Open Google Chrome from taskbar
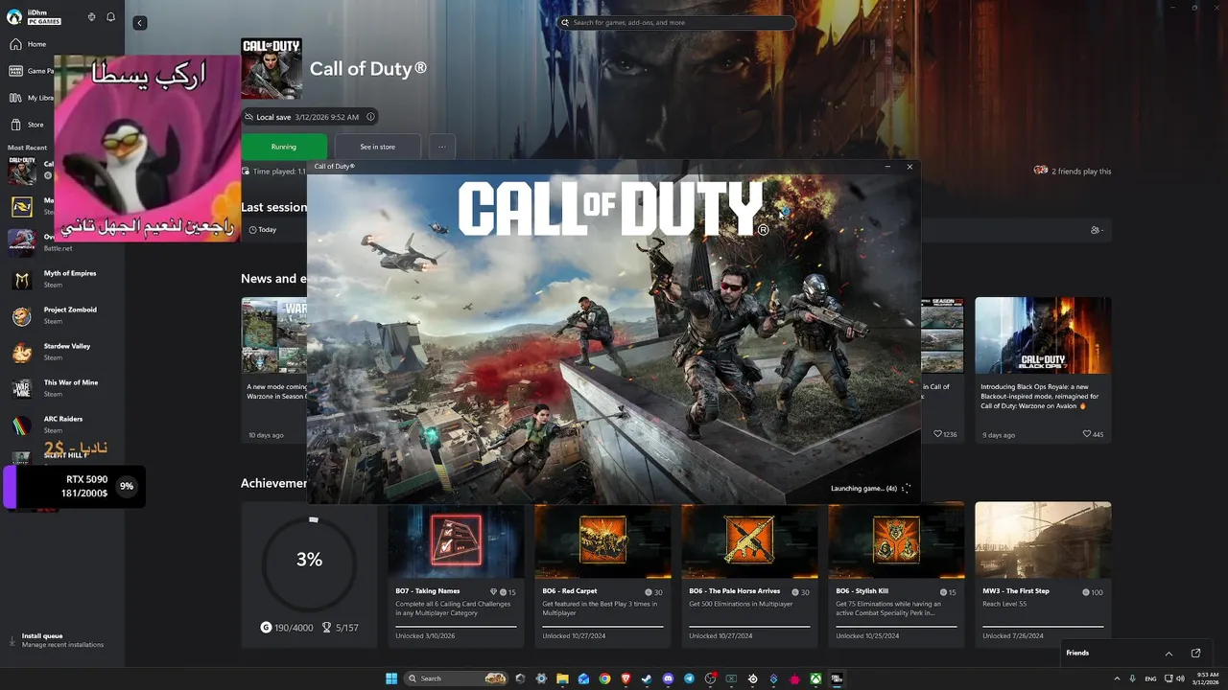1228x690 pixels. pos(604,678)
